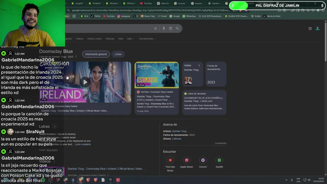Open the tab groups grid icon
The height and width of the screenshot is (184, 327).
coord(74,16)
